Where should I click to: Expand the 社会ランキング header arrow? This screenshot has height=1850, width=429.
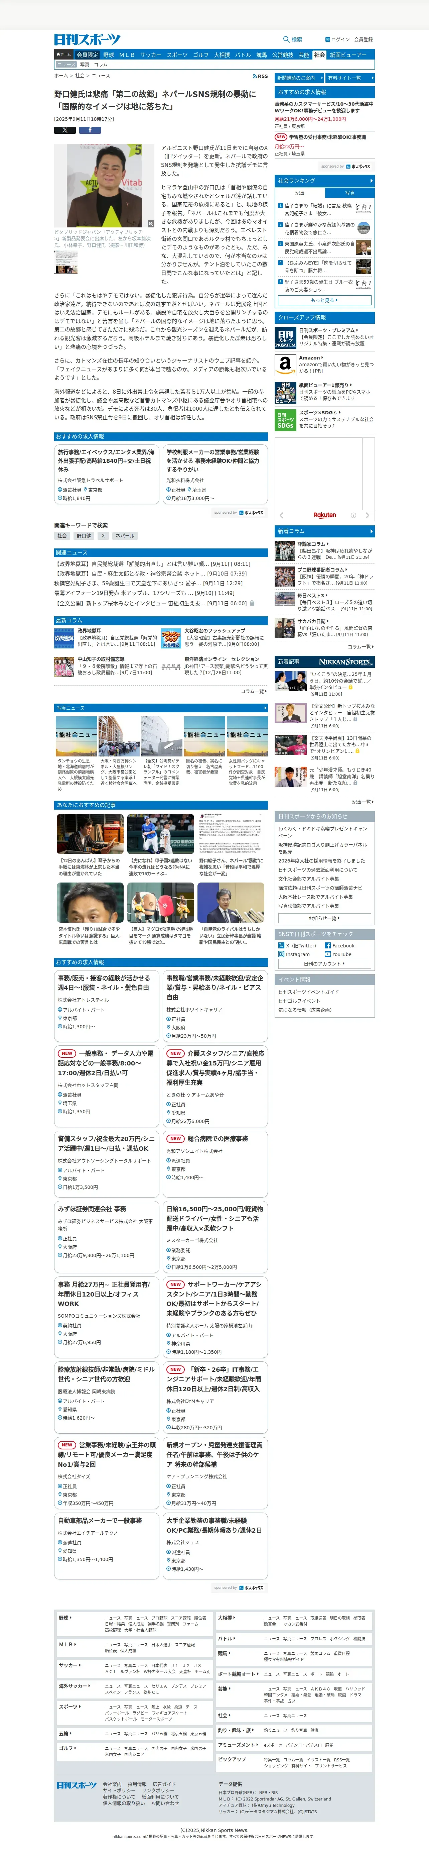click(371, 181)
